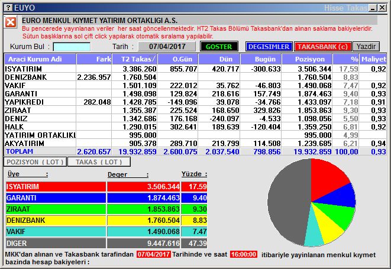
Task: Select the DENIZ row name
Action: coord(16,118)
